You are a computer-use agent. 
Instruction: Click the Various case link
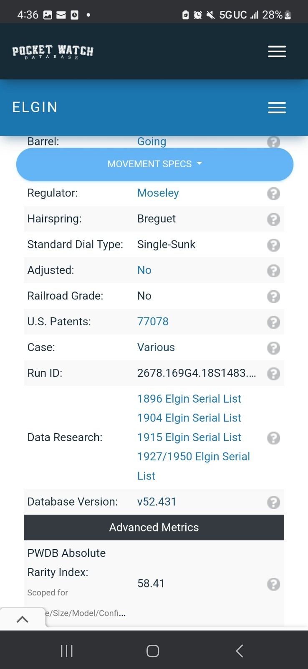[156, 347]
